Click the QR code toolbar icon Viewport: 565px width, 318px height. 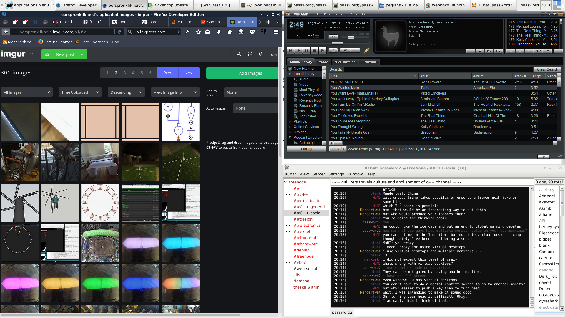263,32
